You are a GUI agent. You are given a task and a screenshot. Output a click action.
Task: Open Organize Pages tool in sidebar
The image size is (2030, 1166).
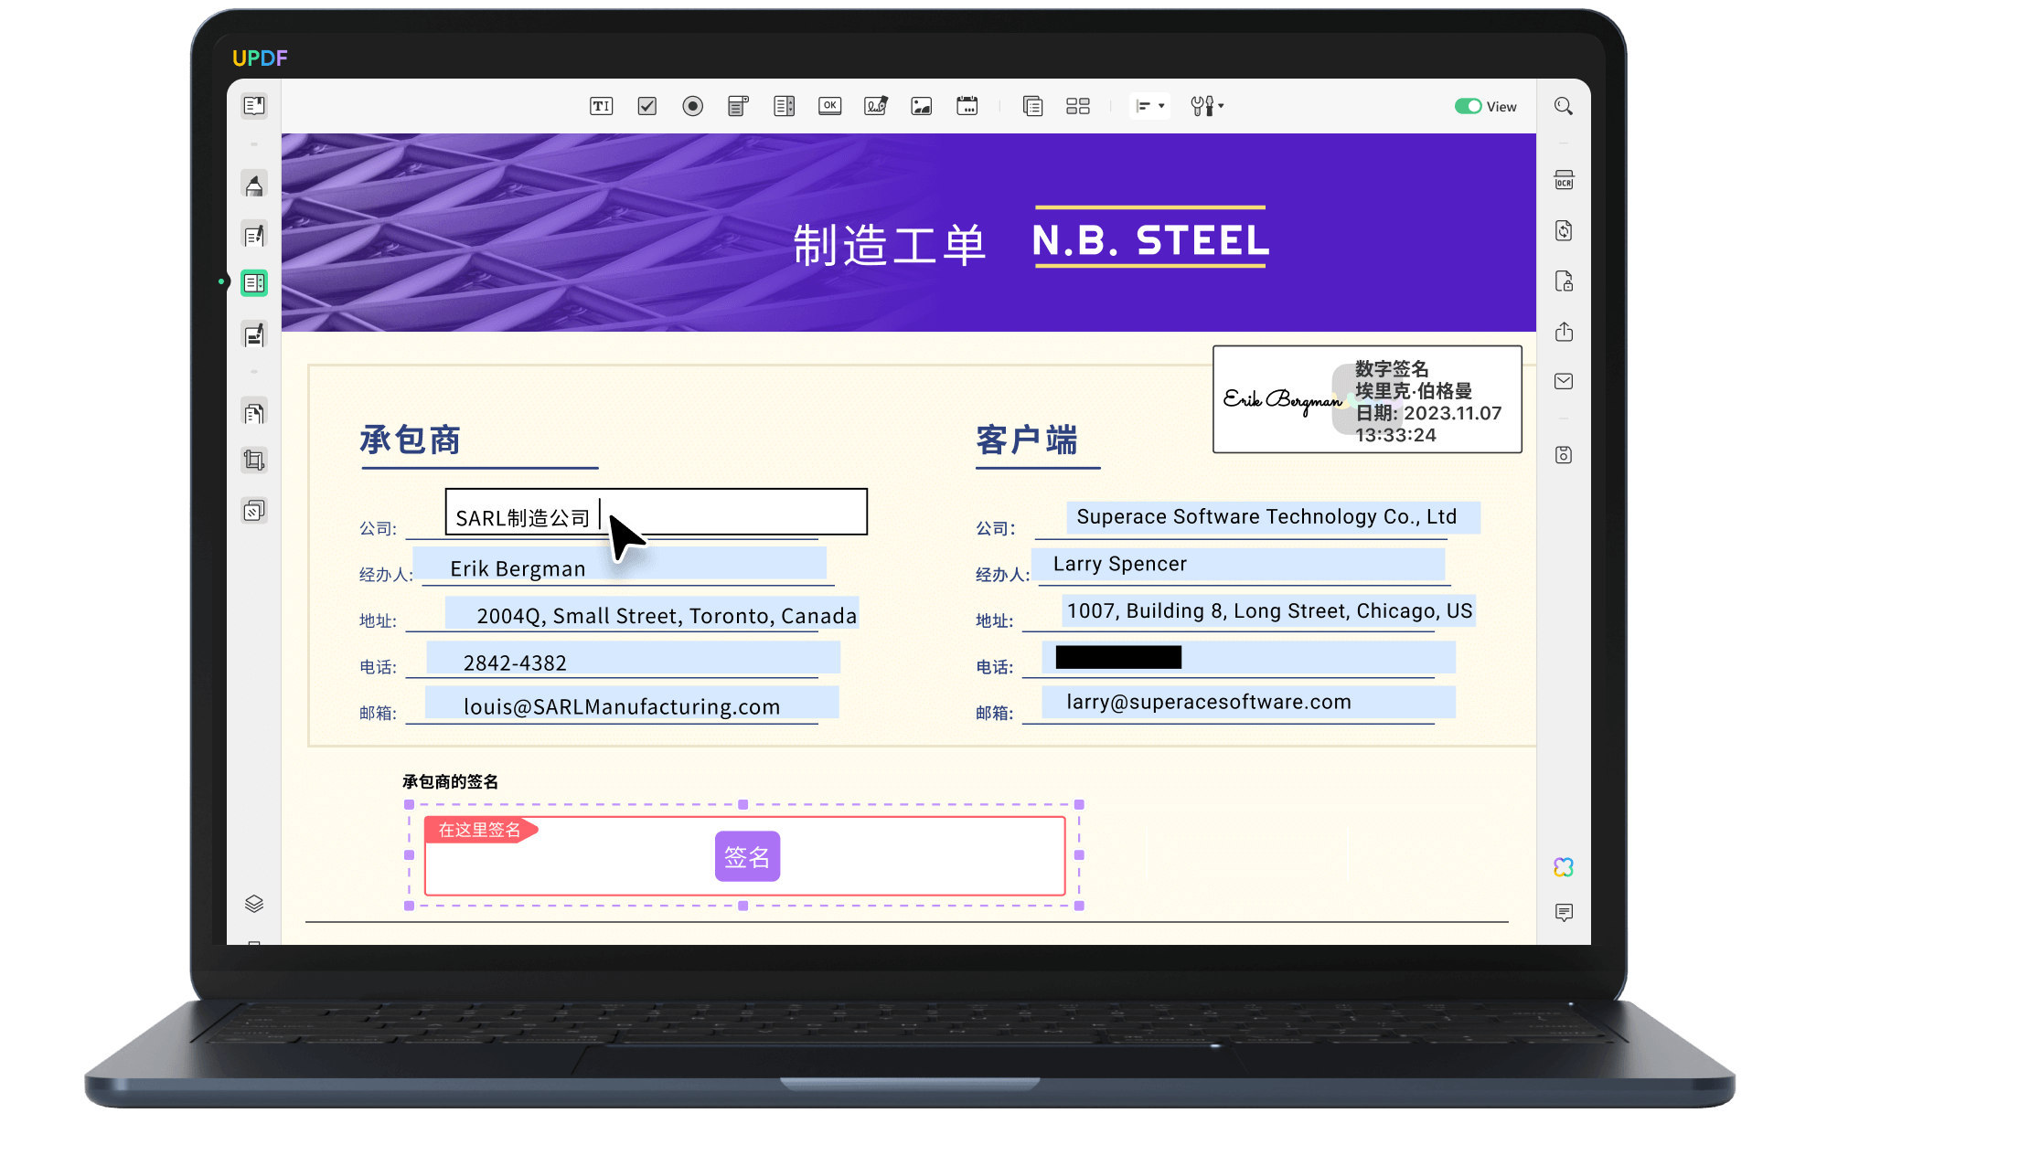click(x=254, y=413)
